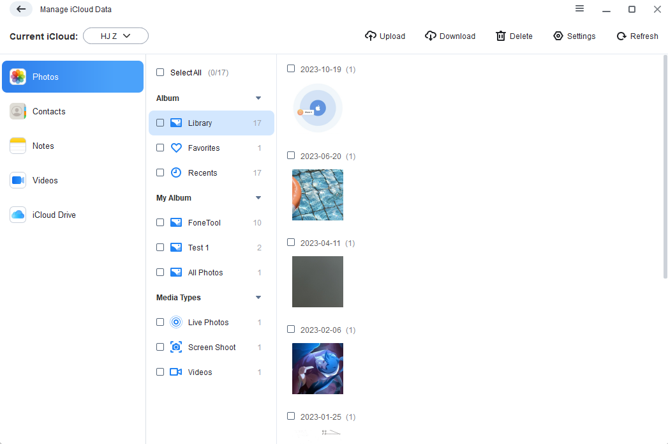Check the Favorites album checkbox

[x=160, y=148]
